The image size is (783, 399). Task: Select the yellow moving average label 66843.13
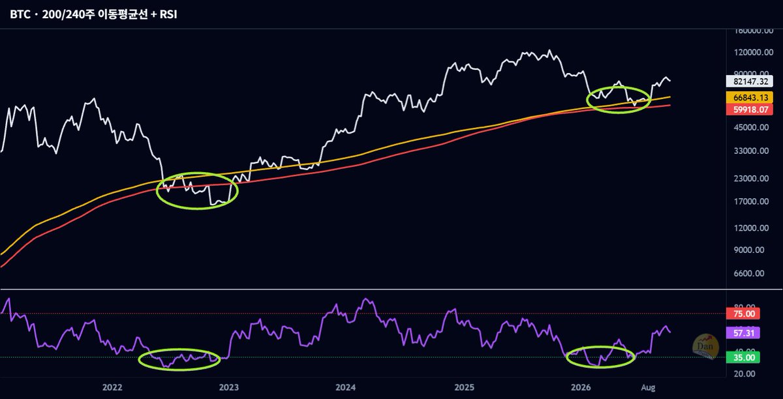(749, 97)
